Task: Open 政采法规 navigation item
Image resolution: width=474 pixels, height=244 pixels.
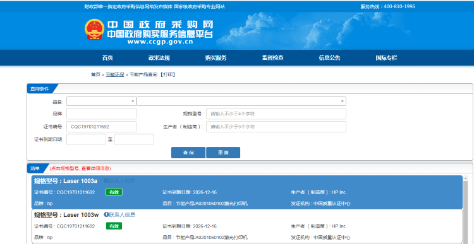Action: click(159, 58)
